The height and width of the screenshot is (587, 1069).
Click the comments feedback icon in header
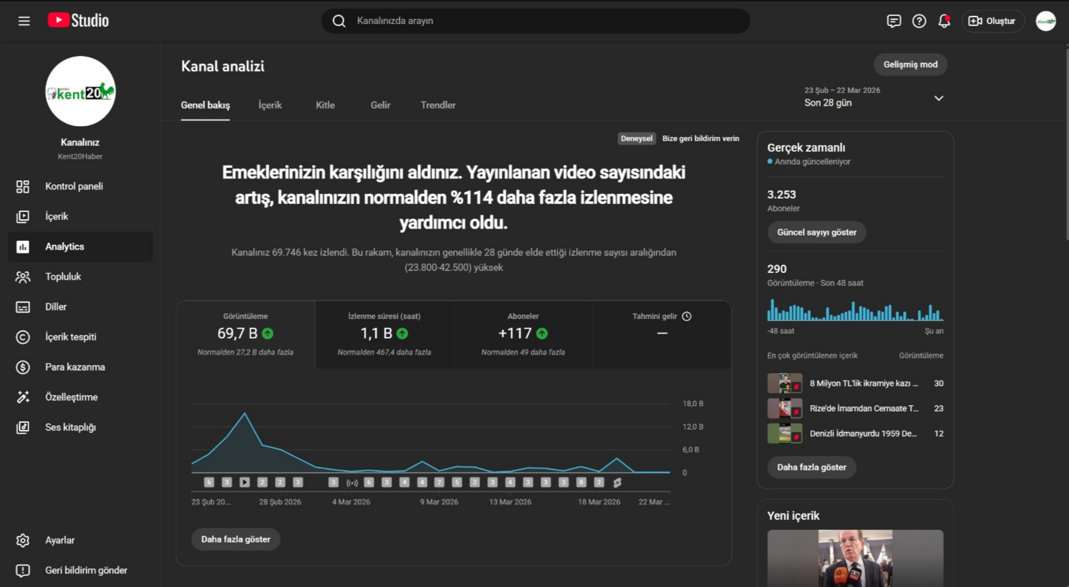point(894,21)
